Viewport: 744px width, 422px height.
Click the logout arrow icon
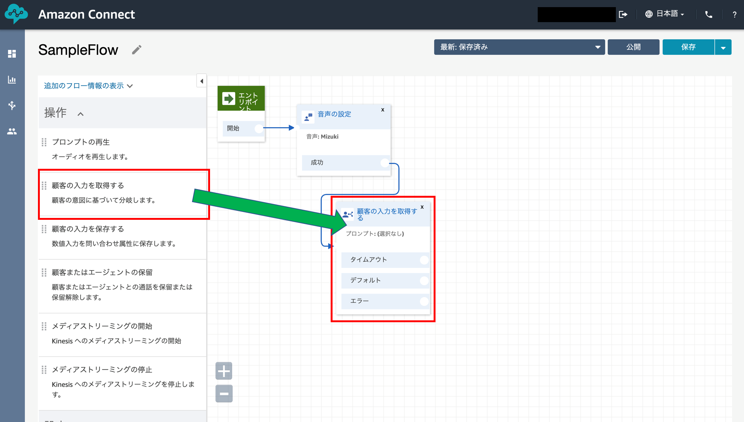pos(623,14)
